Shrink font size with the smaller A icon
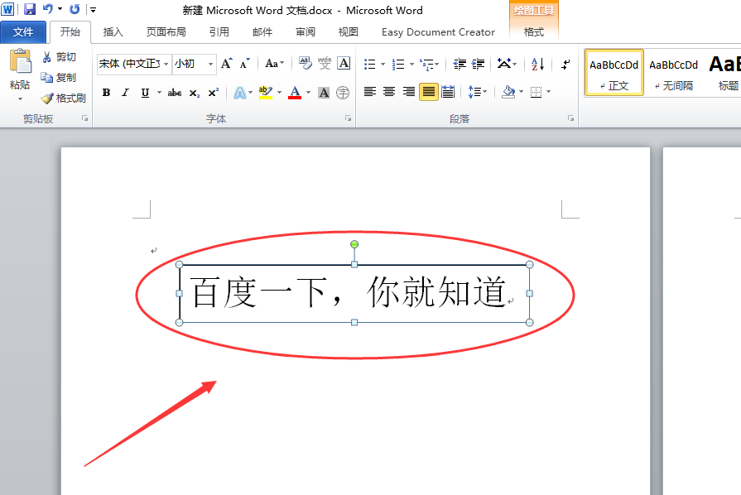The height and width of the screenshot is (495, 741). point(245,63)
